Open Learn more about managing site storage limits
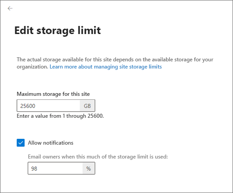 click(x=106, y=67)
